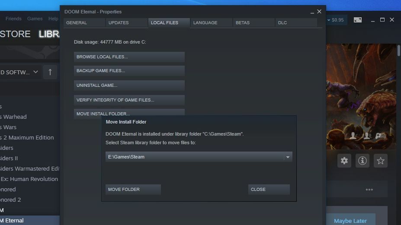This screenshot has height=225, width=401.
Task: Go to the Steam Store section
Action: tap(15, 34)
